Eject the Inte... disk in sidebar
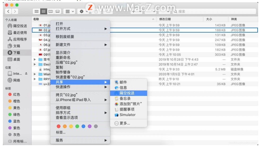Viewport: 260px width, 148px height. [26, 73]
